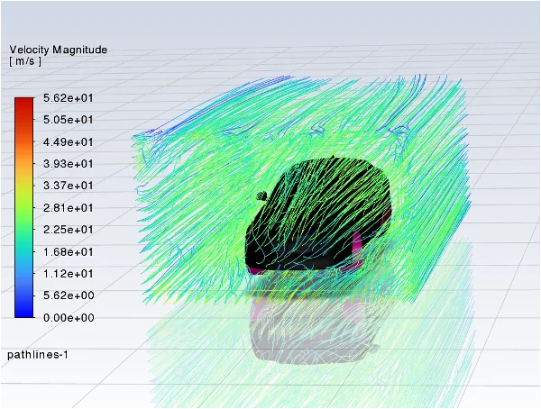Click the black car body model
This screenshot has width=541, height=409.
point(317,214)
